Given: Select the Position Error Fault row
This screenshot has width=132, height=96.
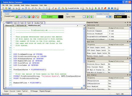Looking at the screenshot, I should click(108, 64).
